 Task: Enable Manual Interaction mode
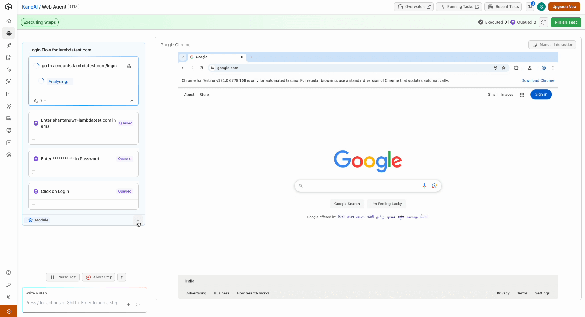pyautogui.click(x=552, y=44)
